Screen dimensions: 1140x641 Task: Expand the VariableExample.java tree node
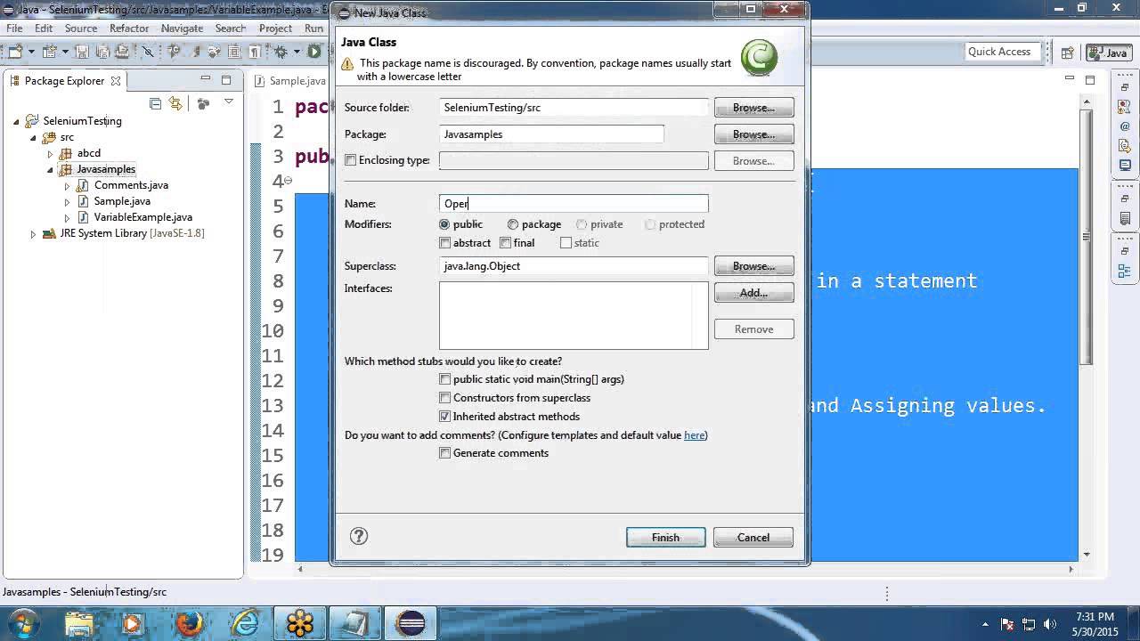[67, 218]
